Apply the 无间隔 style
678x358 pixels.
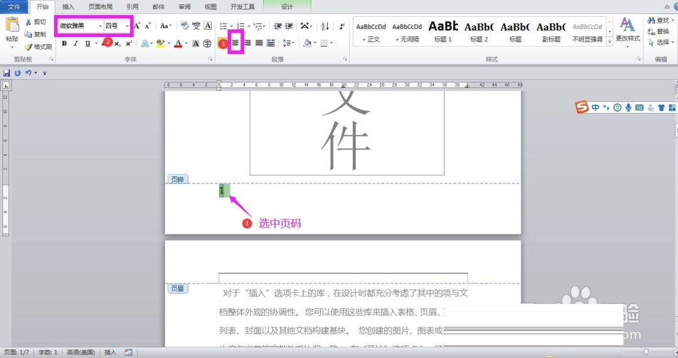click(x=407, y=31)
